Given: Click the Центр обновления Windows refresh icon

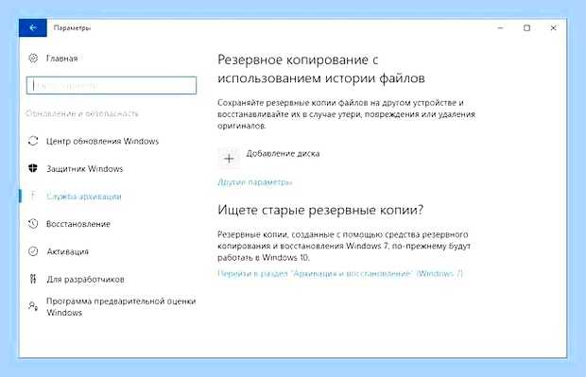Looking at the screenshot, I should tap(33, 141).
